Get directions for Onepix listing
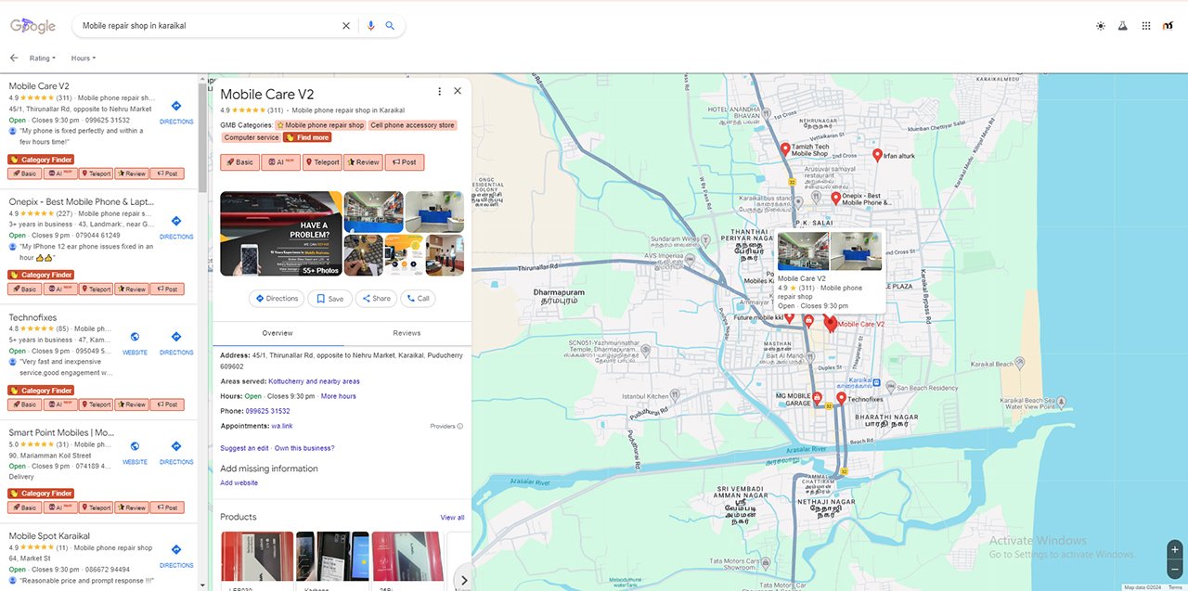The width and height of the screenshot is (1188, 591). point(176,226)
